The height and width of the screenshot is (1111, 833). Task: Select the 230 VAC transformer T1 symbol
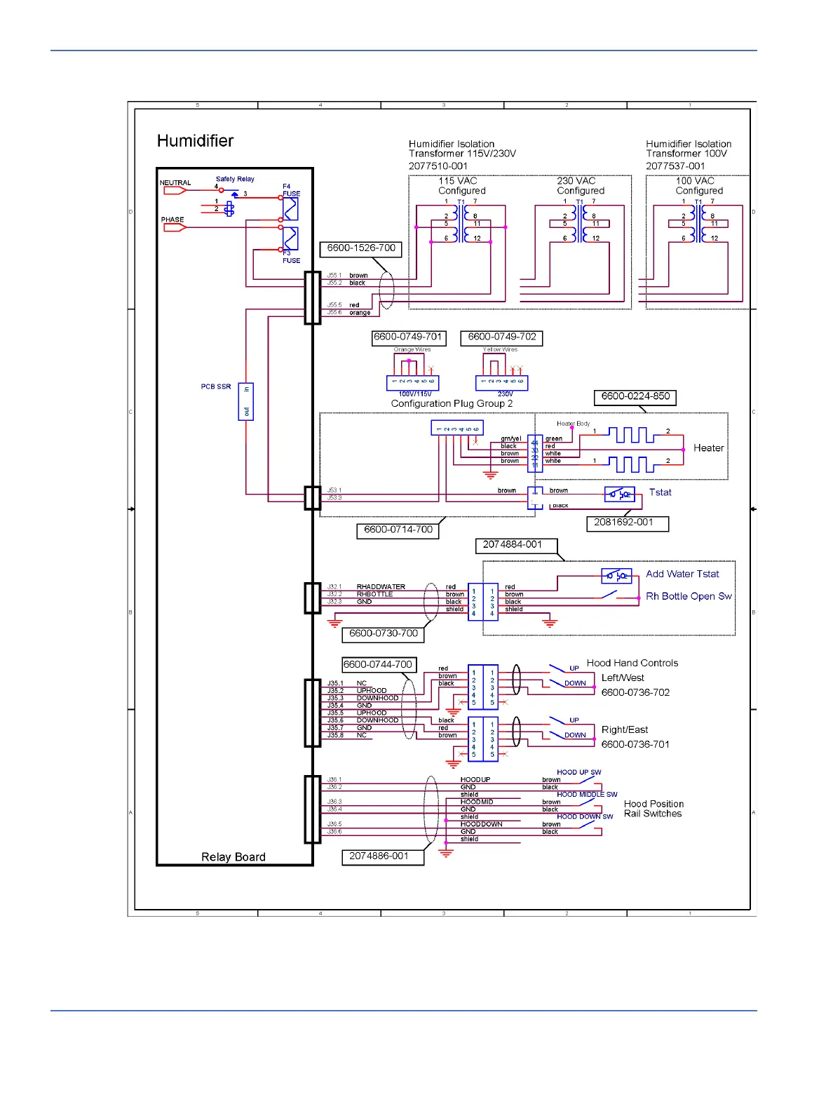point(580,224)
